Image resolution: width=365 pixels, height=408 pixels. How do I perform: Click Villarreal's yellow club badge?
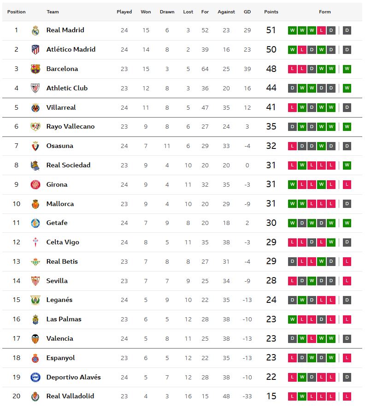click(35, 107)
